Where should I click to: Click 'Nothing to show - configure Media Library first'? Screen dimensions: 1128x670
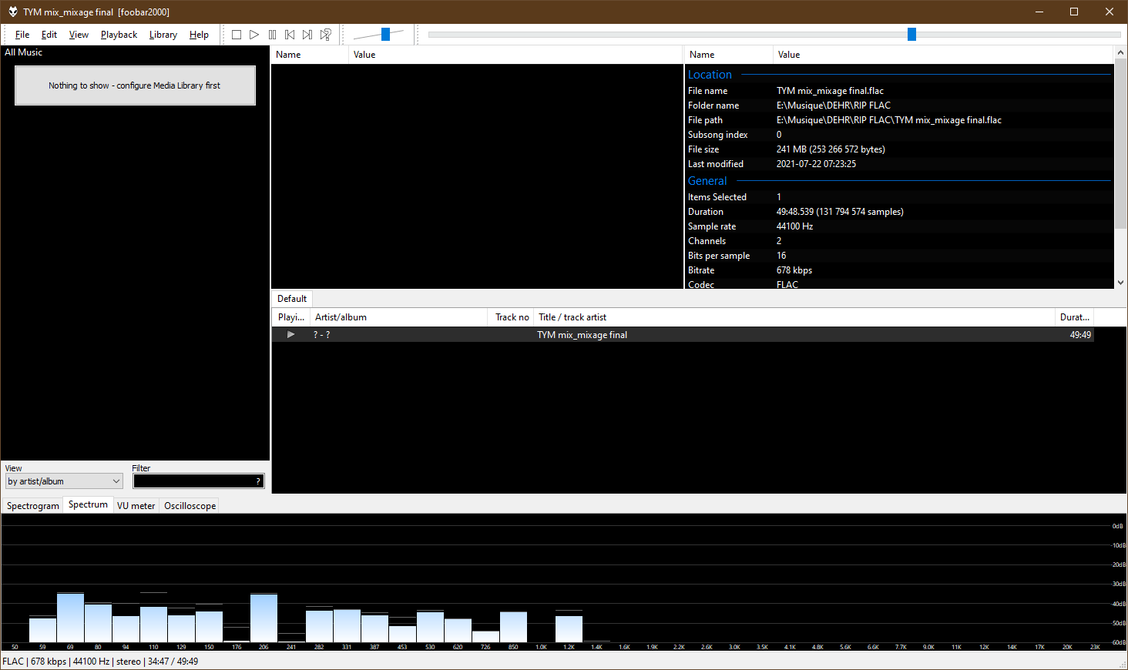click(135, 85)
